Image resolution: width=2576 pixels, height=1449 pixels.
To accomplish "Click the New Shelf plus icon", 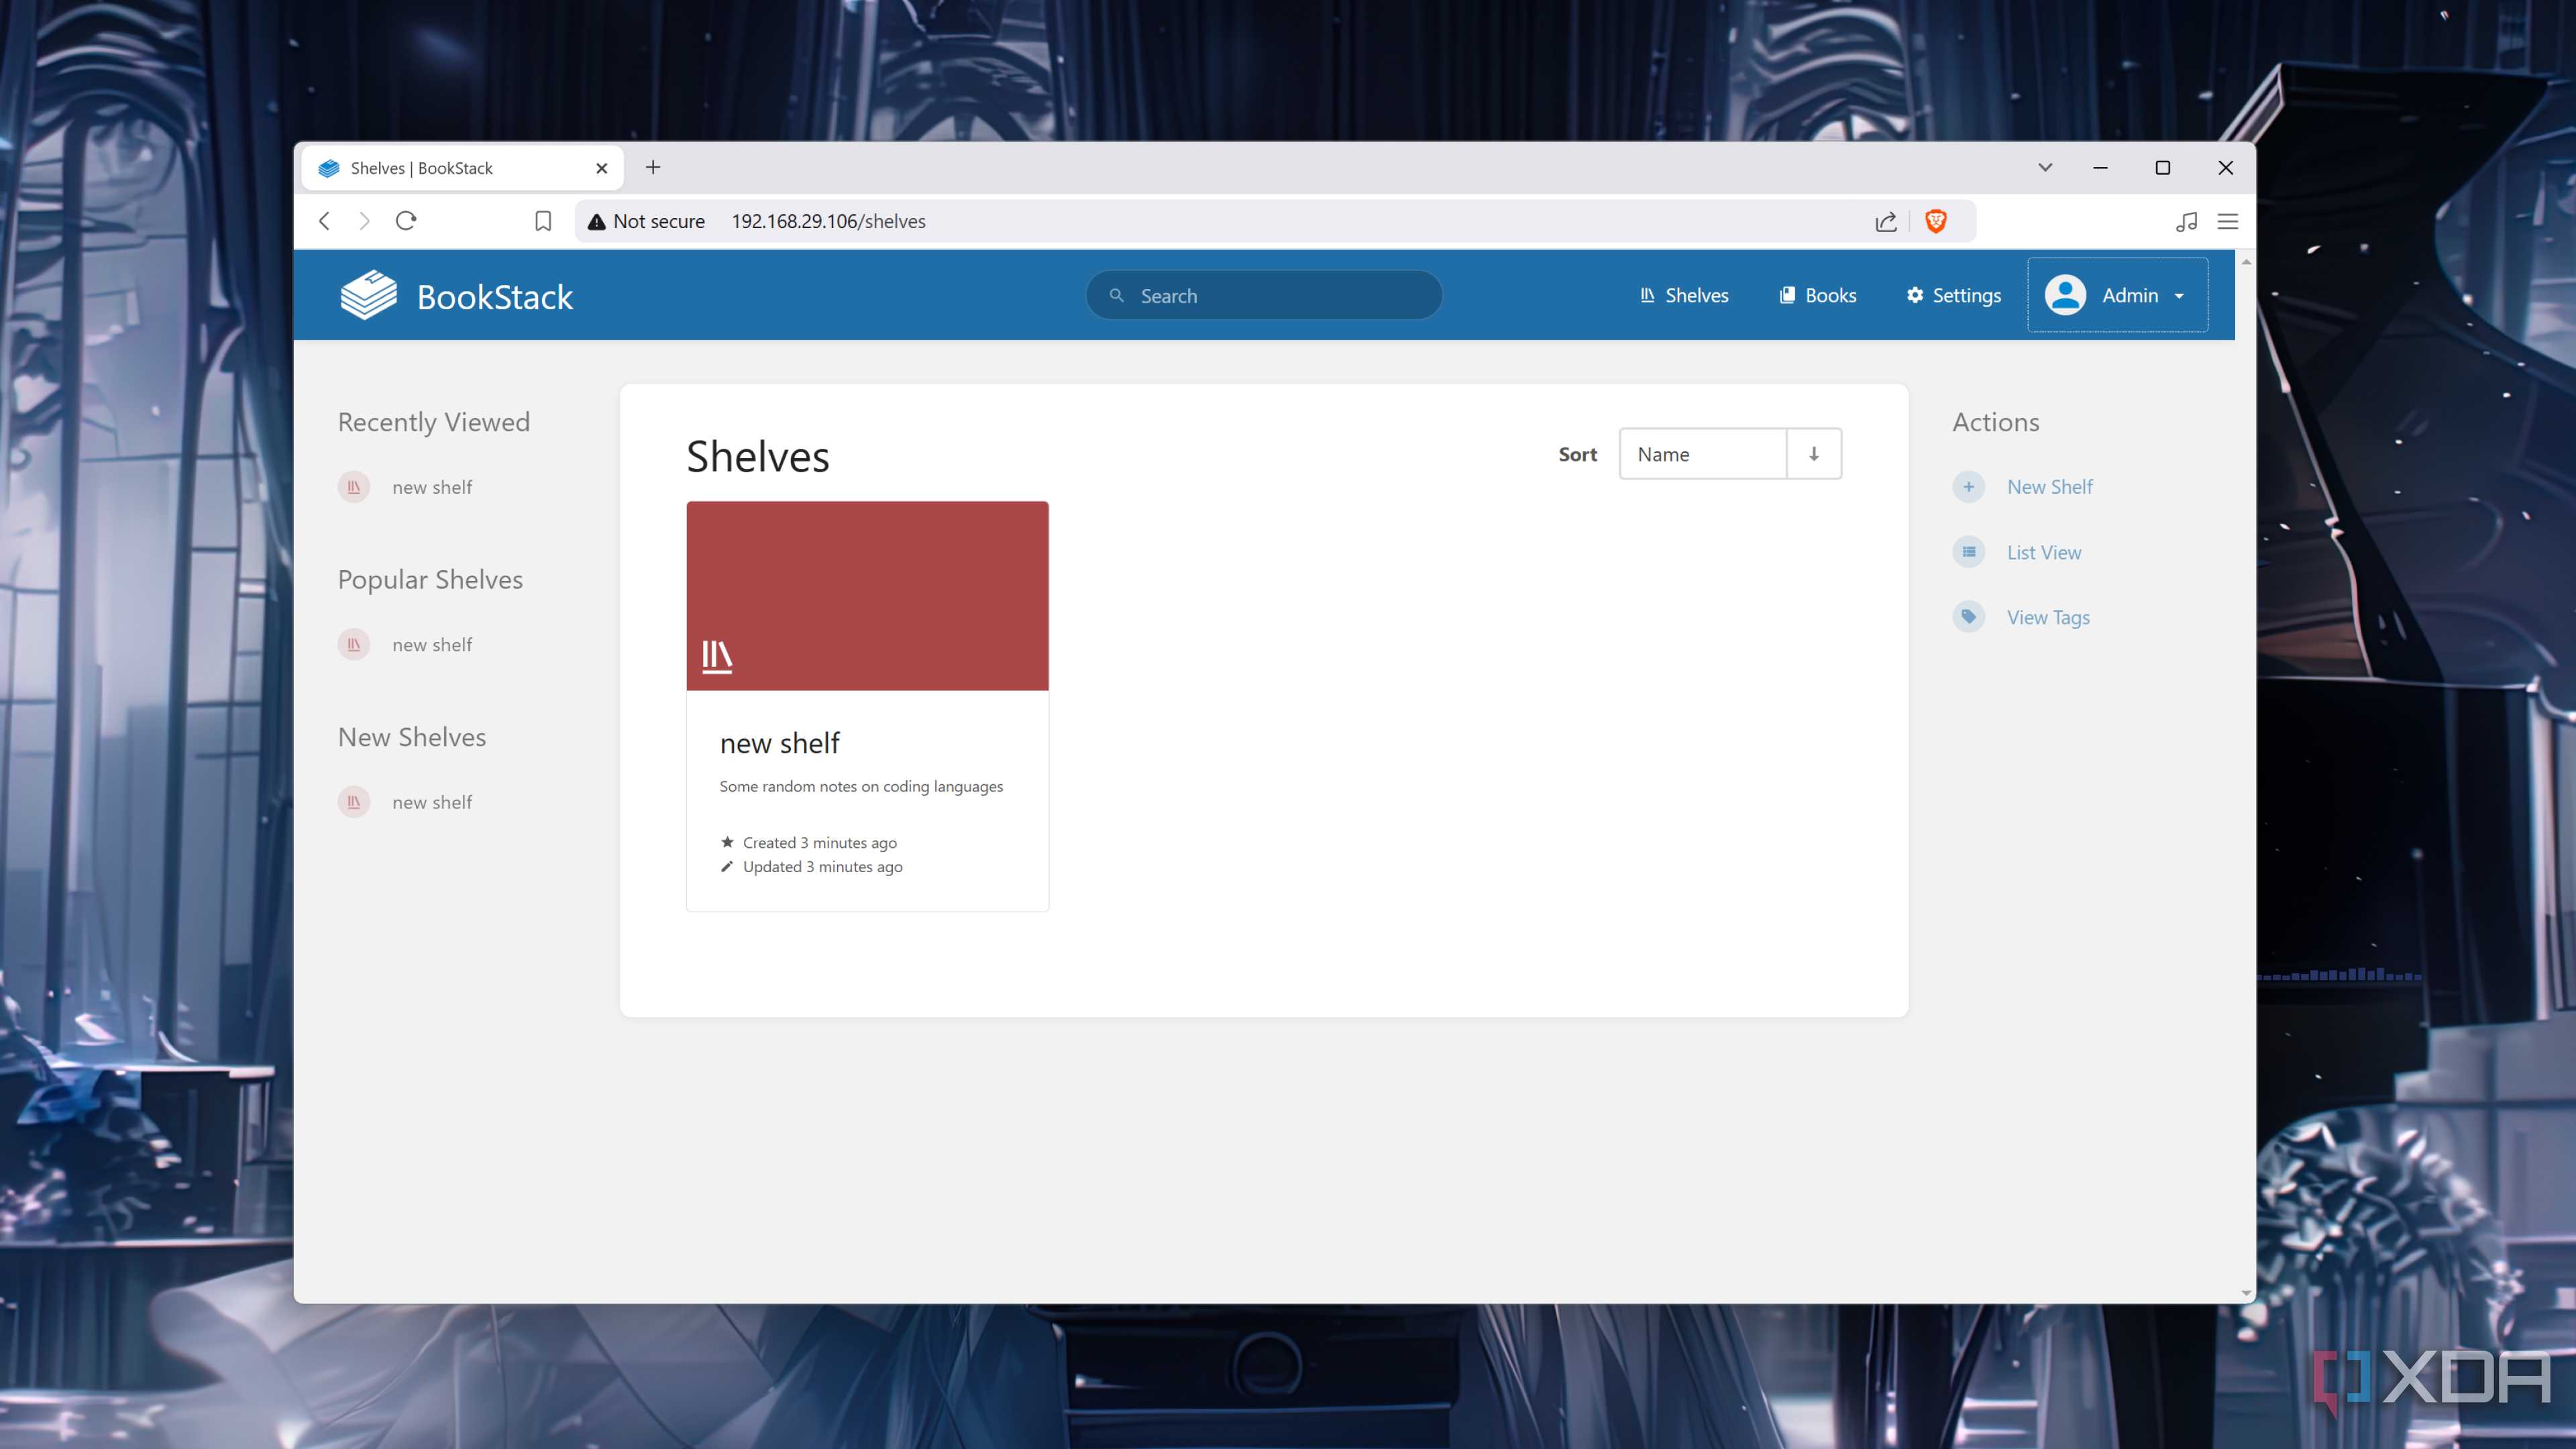I will [1968, 487].
